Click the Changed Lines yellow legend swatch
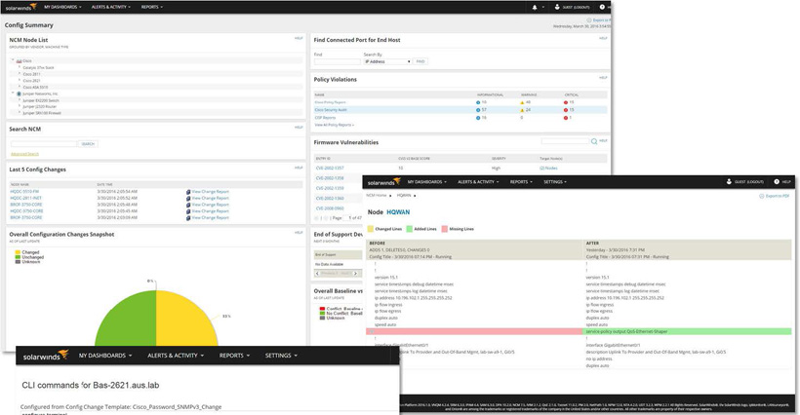 [x=371, y=228]
